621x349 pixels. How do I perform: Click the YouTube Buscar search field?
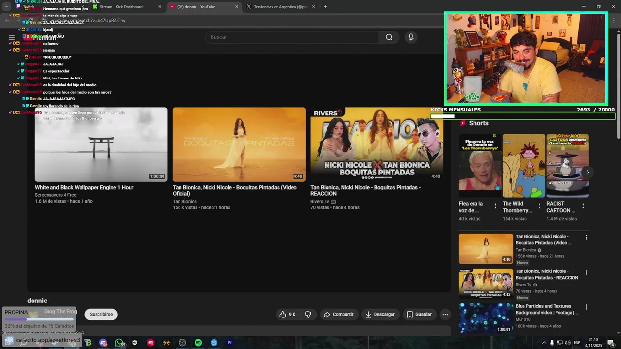point(292,37)
